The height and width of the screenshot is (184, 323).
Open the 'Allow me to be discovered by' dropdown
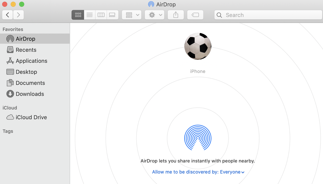(198, 172)
